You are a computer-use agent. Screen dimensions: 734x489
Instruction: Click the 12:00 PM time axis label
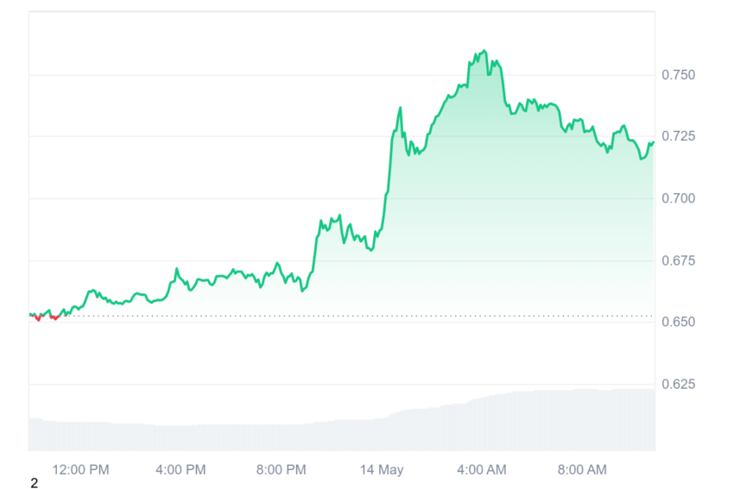pyautogui.click(x=80, y=469)
